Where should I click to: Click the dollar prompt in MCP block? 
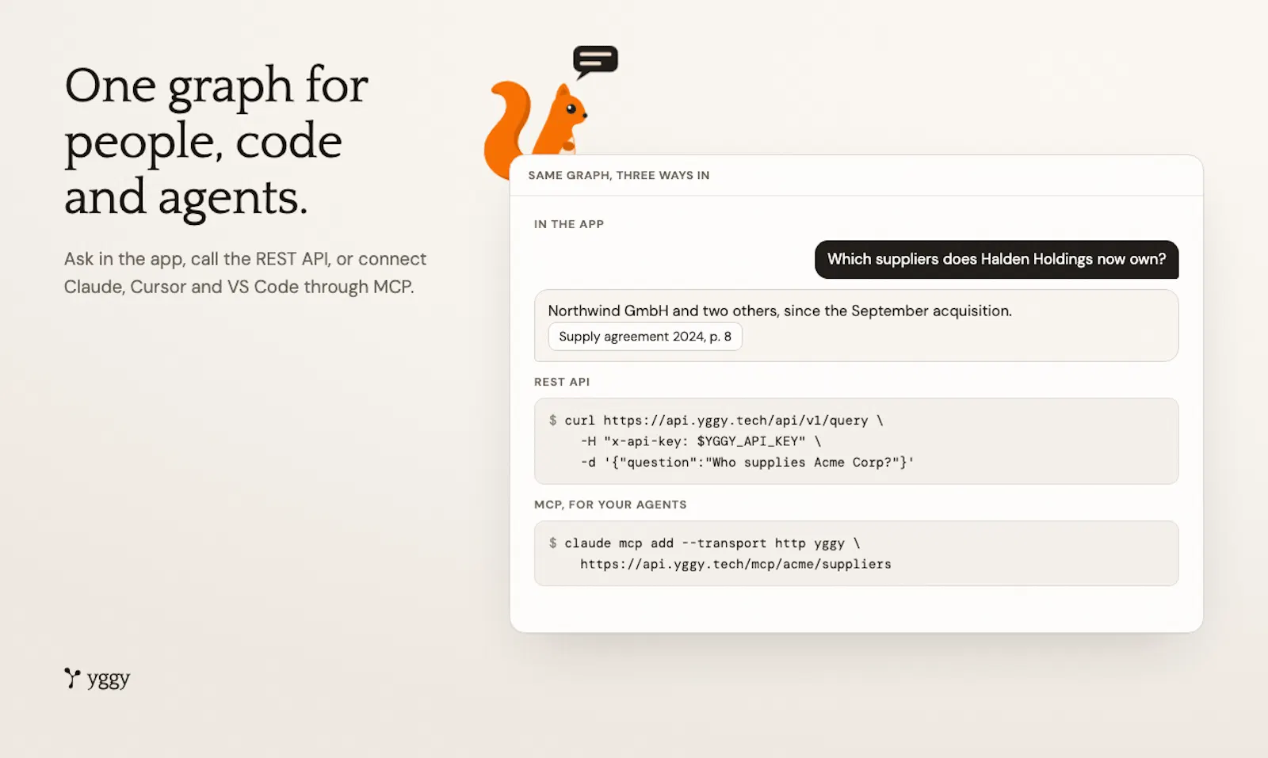pos(552,543)
